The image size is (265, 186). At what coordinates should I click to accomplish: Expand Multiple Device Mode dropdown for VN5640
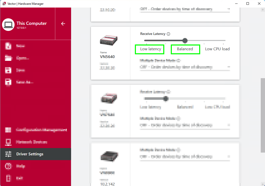[228, 67]
